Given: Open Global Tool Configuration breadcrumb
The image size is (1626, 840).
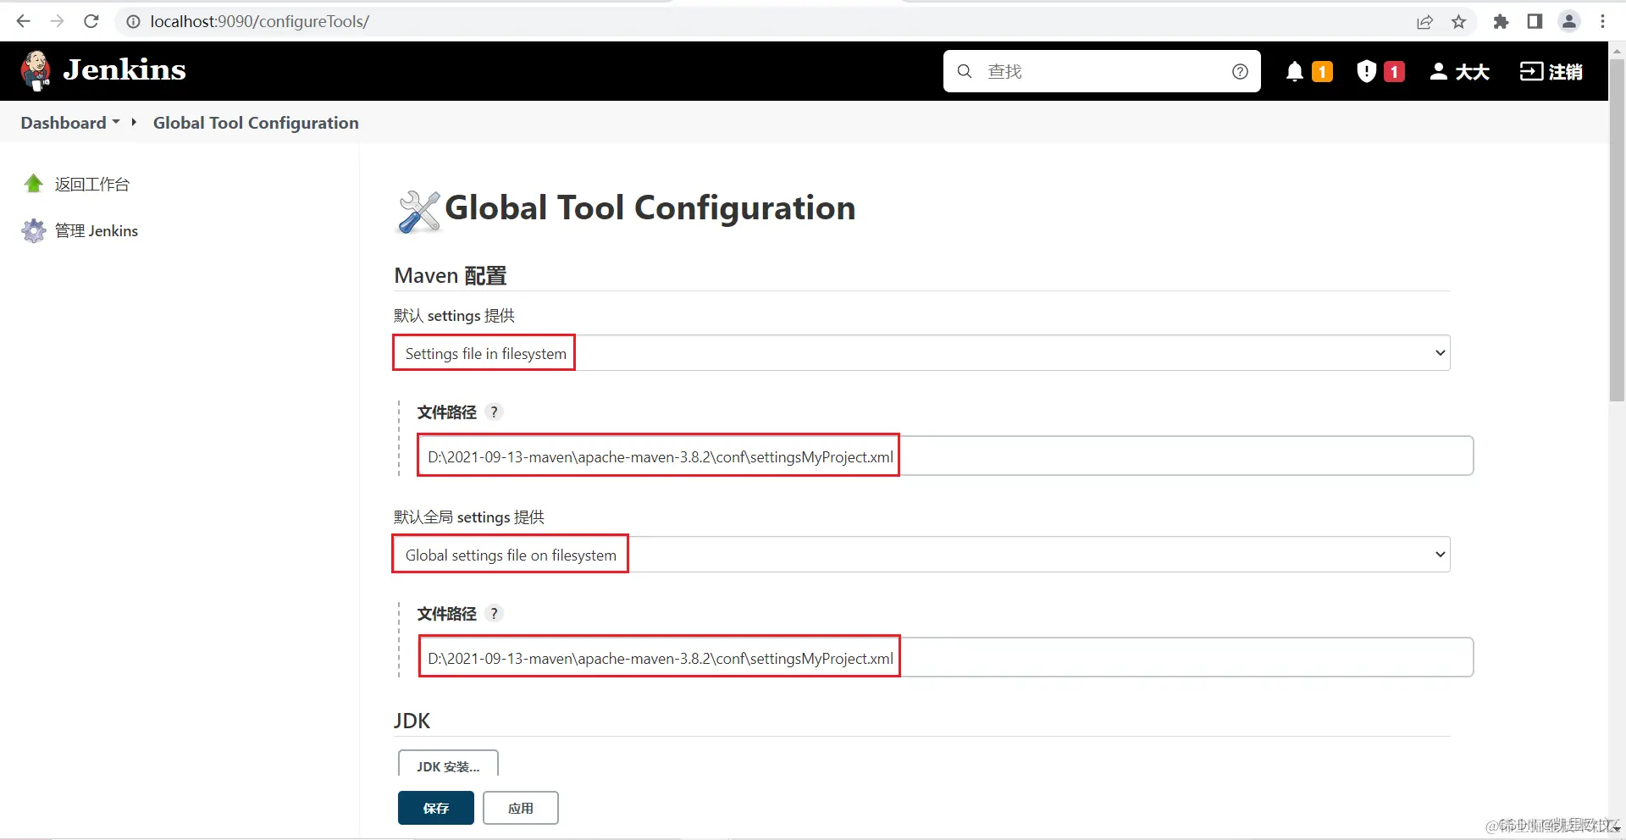Looking at the screenshot, I should point(256,123).
